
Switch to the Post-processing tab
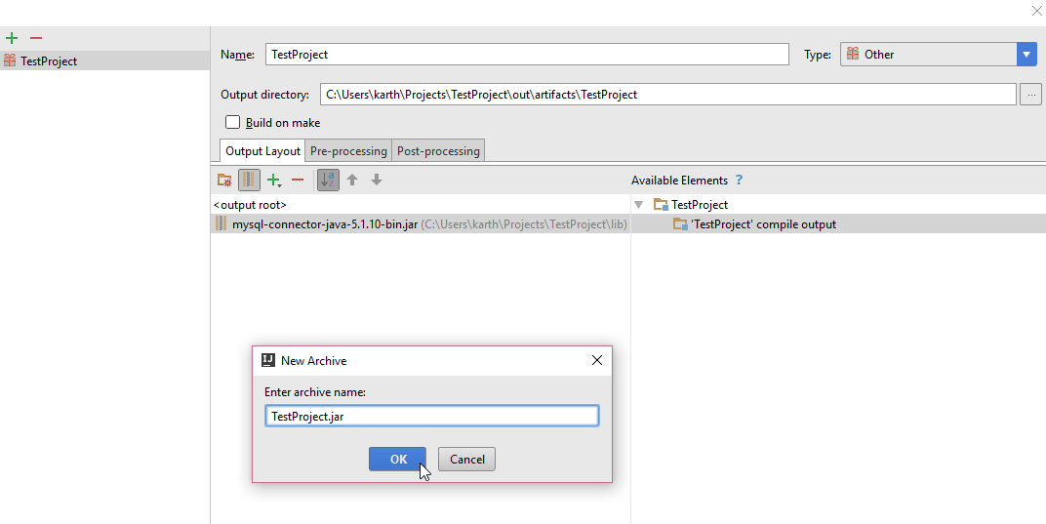(x=438, y=151)
